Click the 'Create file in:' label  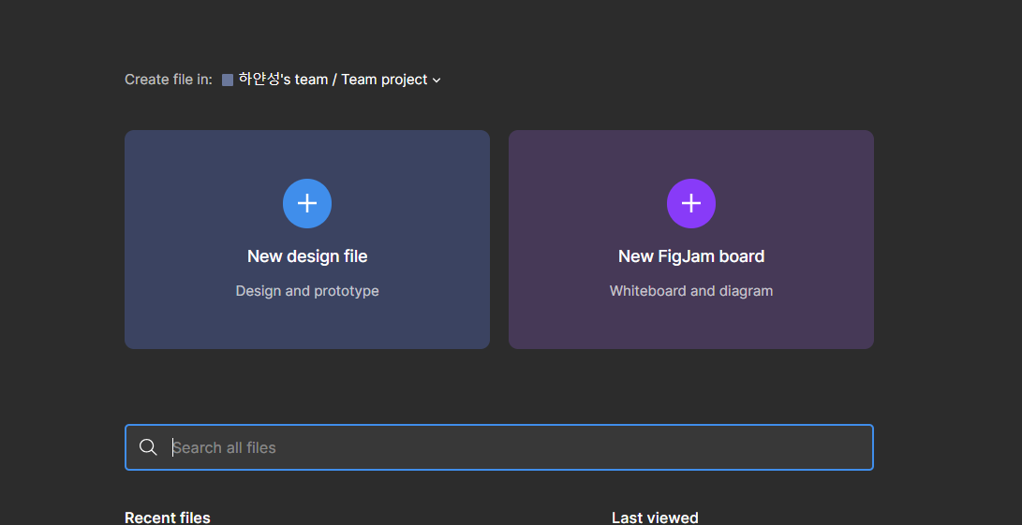click(169, 80)
